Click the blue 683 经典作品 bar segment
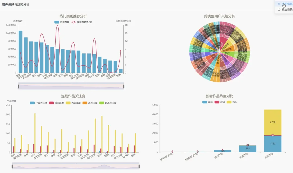The image size is (293, 173). 248,149
